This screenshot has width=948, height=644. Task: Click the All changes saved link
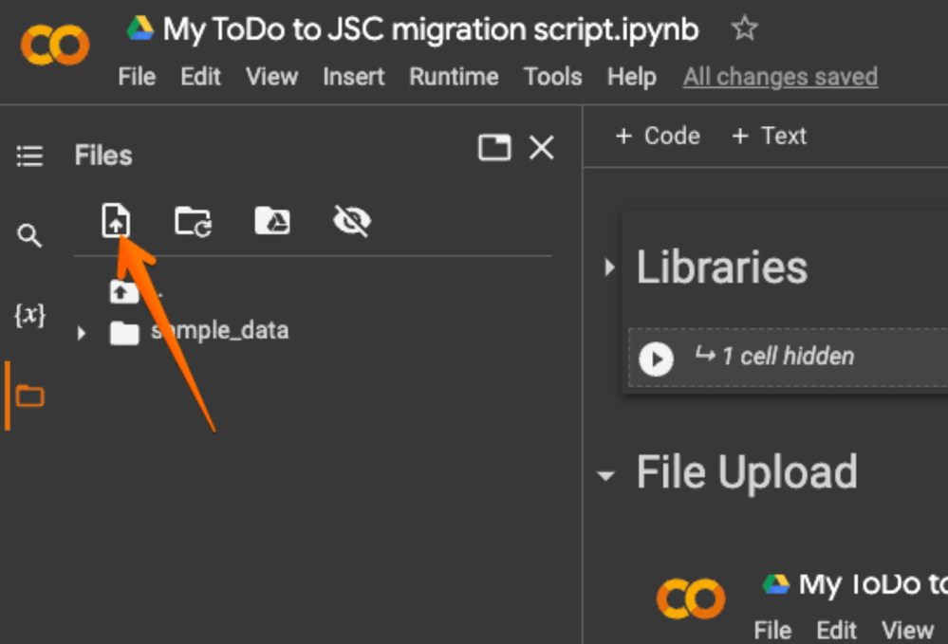point(781,77)
